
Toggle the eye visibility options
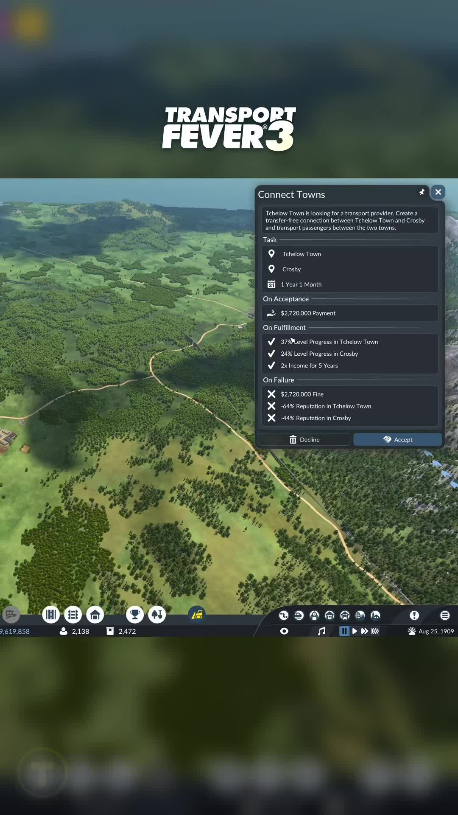click(284, 631)
